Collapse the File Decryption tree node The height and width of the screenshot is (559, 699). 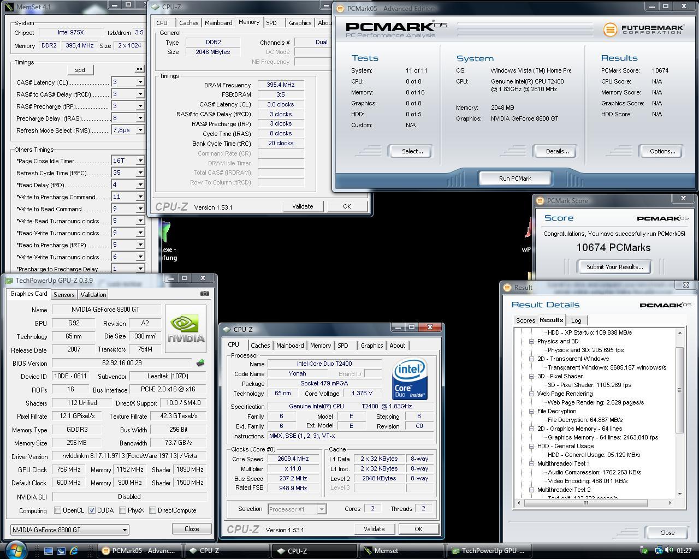(531, 411)
